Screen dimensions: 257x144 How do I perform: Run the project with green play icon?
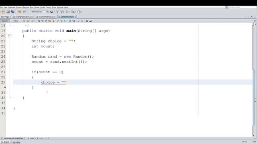pos(67,12)
